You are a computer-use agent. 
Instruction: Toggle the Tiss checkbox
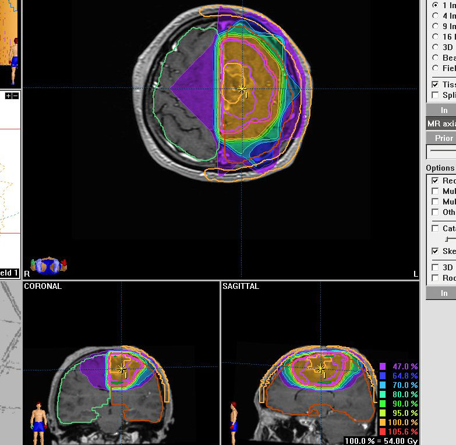click(x=435, y=84)
